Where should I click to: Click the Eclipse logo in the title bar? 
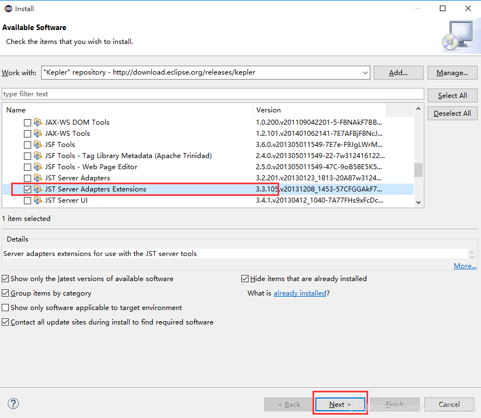click(8, 8)
